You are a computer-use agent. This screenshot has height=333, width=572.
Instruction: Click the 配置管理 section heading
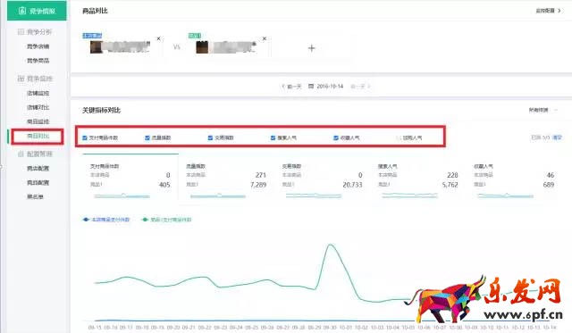tap(39, 154)
